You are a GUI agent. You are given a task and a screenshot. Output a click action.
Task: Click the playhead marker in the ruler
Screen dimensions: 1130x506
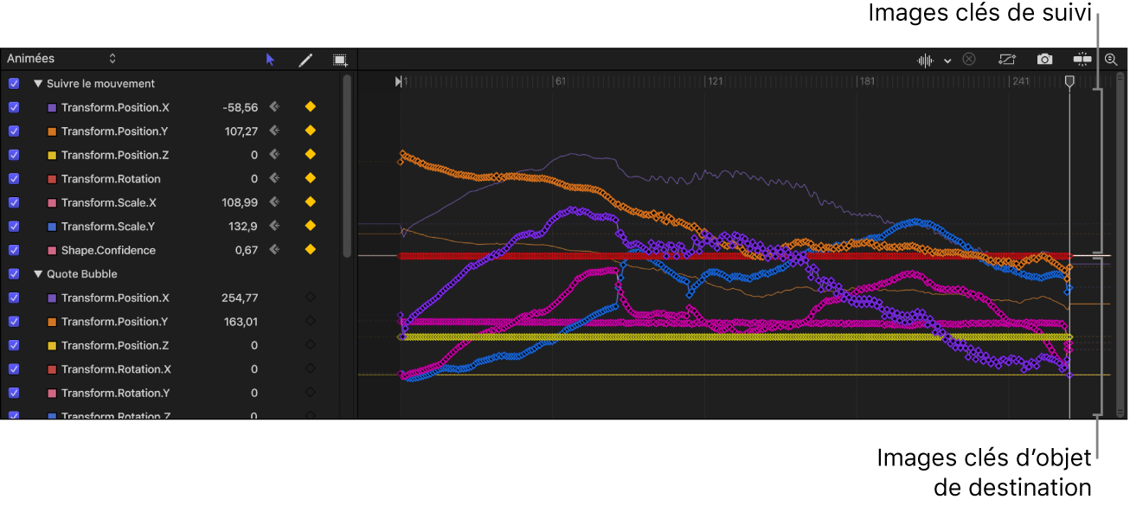pos(1070,81)
